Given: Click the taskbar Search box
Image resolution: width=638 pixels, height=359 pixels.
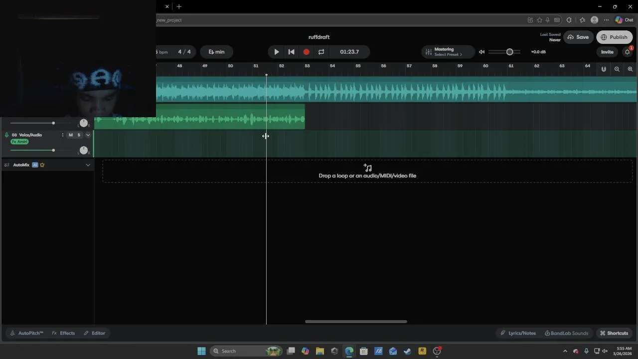Looking at the screenshot, I should (x=246, y=351).
